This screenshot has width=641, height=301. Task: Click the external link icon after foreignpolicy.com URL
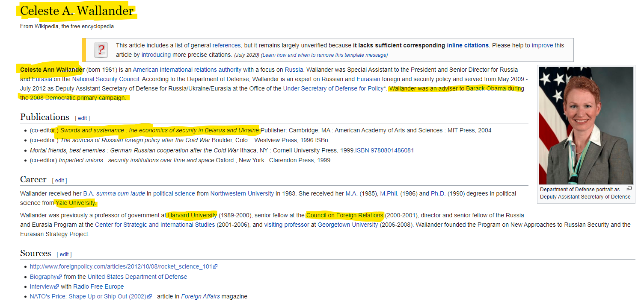[215, 267]
